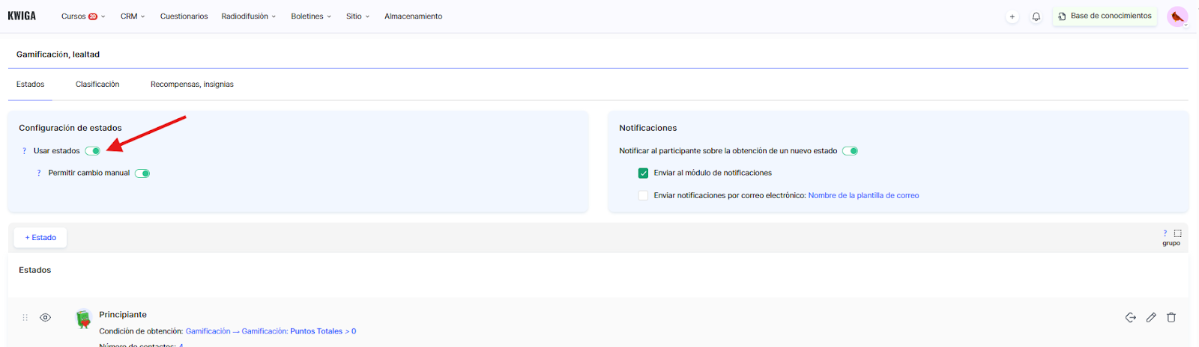Click the + Estado button

tap(40, 238)
